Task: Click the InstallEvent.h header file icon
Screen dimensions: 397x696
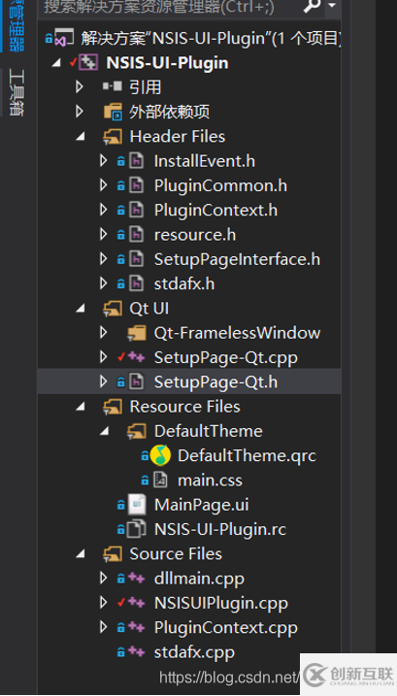Action: coord(136,161)
